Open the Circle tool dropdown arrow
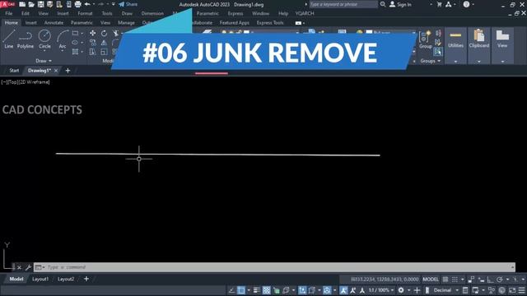The image size is (527, 296). 44,50
